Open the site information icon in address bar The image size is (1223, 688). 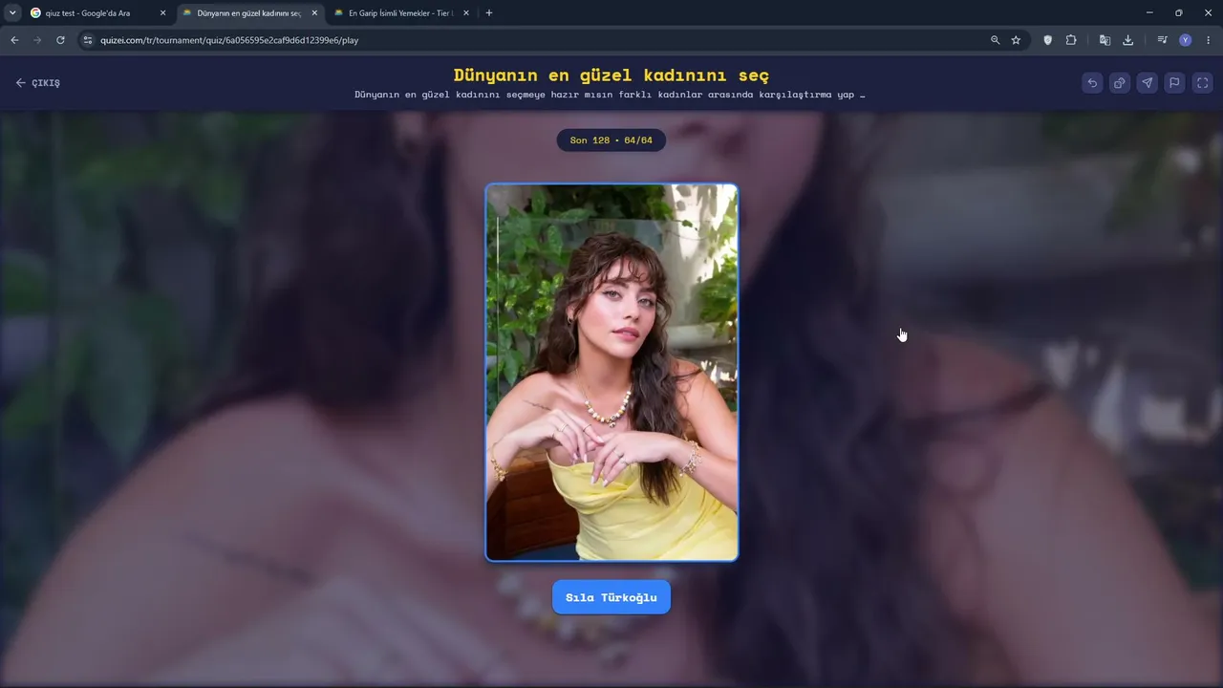(87, 40)
